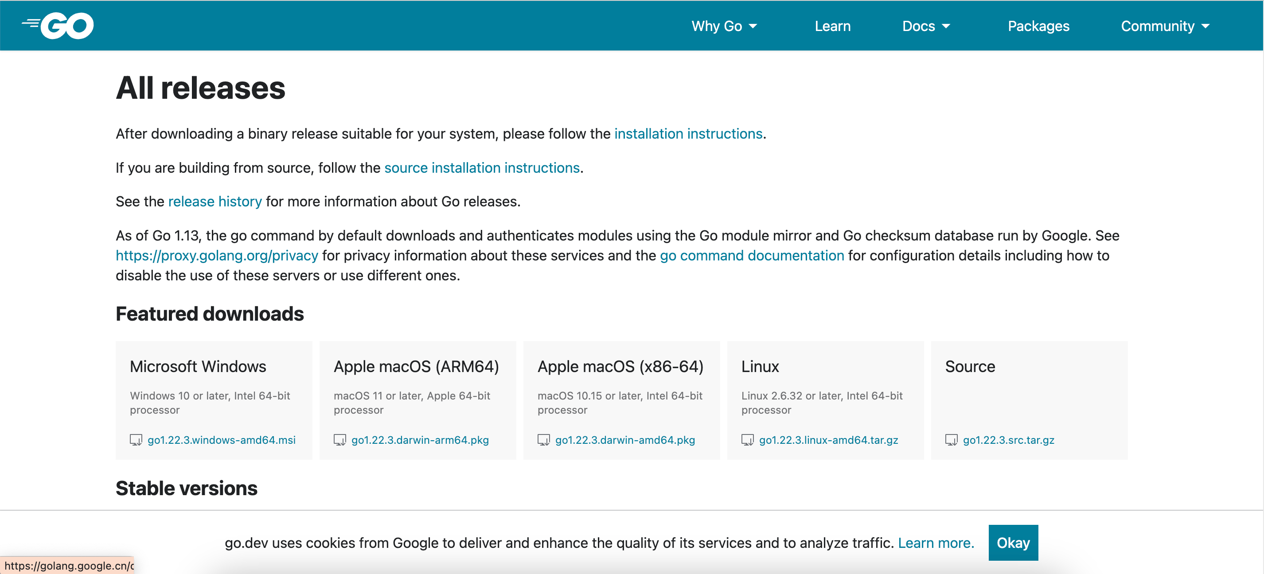Open the Learn page
Viewport: 1264px width, 574px height.
click(832, 26)
